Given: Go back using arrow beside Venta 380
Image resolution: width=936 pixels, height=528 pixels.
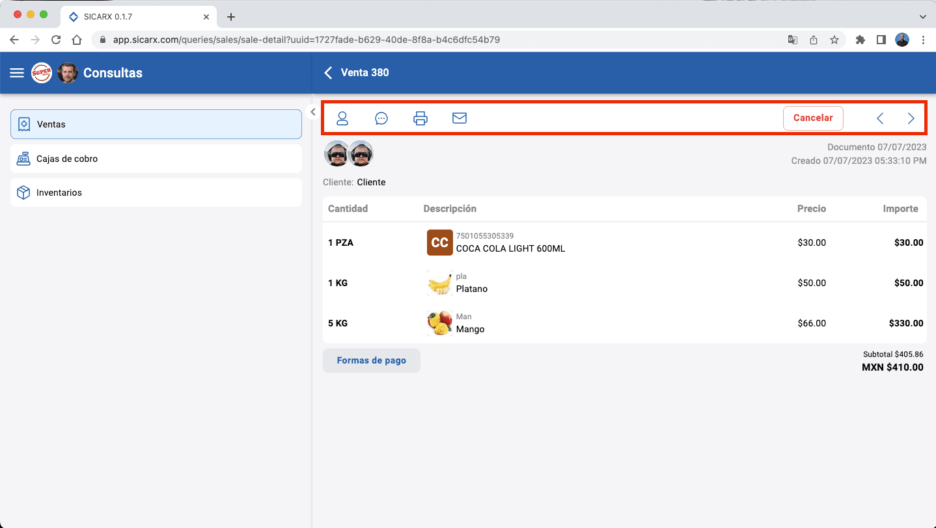Looking at the screenshot, I should tap(328, 73).
